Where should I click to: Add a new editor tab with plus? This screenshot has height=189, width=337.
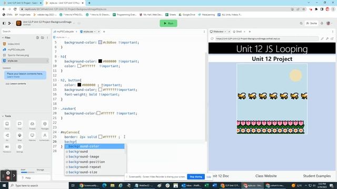(104, 31)
